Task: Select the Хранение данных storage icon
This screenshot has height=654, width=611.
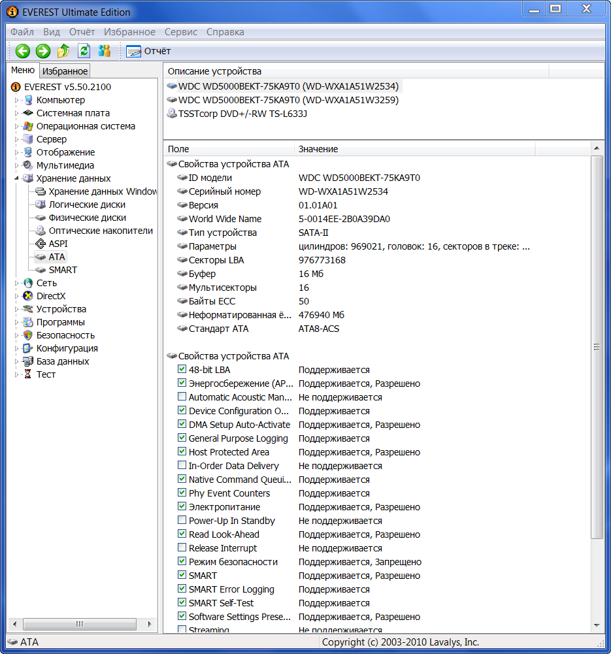Action: tap(28, 178)
